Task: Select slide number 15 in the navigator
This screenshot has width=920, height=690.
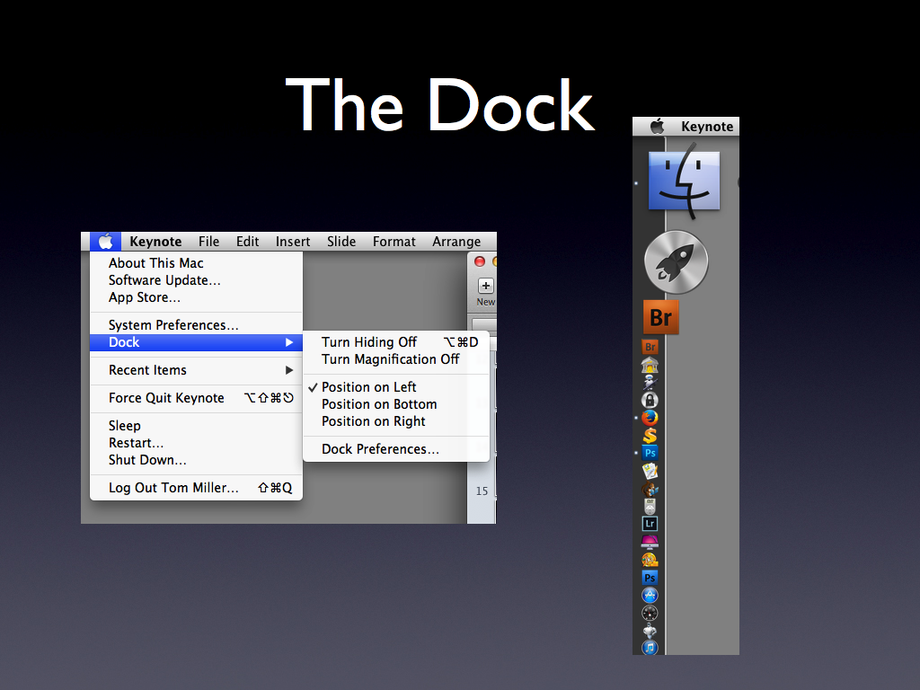Action: tap(482, 491)
